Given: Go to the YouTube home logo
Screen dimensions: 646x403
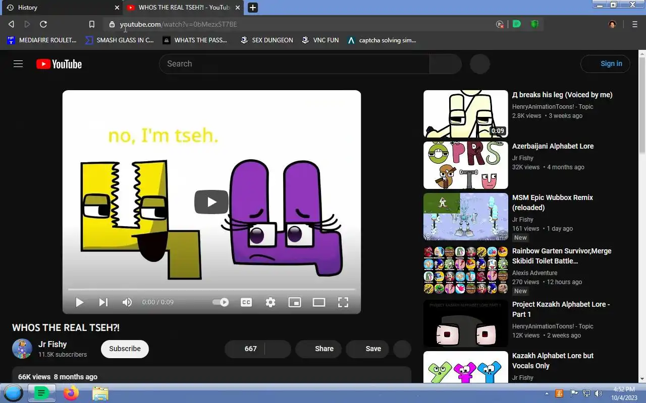Looking at the screenshot, I should point(59,64).
